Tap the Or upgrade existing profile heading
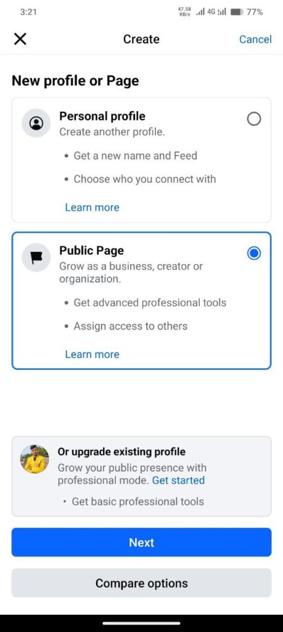 click(x=121, y=452)
